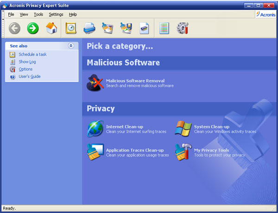
Task: Click the Application Traces Clean-up brush icon
Action: [95, 152]
